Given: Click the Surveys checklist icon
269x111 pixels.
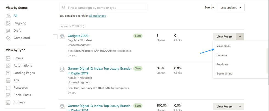Looking at the screenshot, I should pyautogui.click(x=8, y=102).
